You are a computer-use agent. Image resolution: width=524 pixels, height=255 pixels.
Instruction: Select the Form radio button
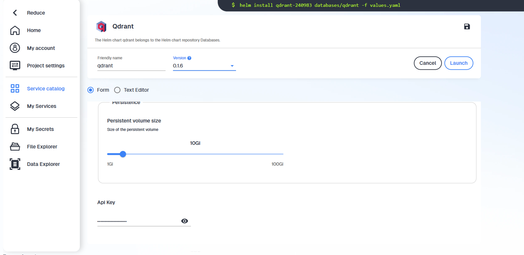pyautogui.click(x=91, y=90)
